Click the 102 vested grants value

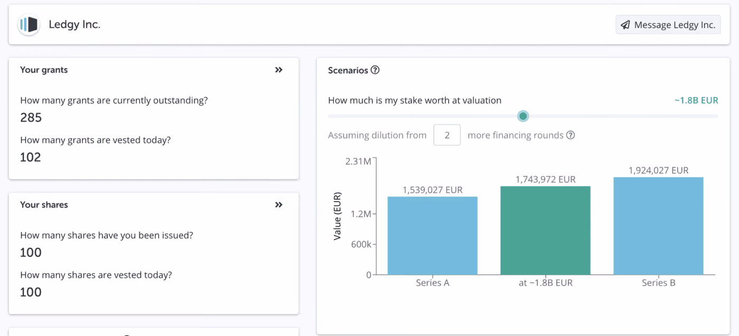[x=30, y=157]
